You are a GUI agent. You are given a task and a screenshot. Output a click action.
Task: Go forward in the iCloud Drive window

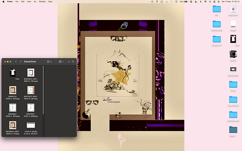[x=20, y=62]
